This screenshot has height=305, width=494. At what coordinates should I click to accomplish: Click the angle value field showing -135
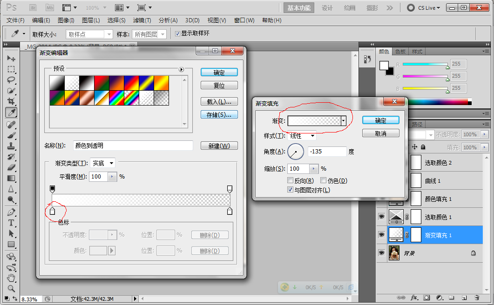coord(327,152)
